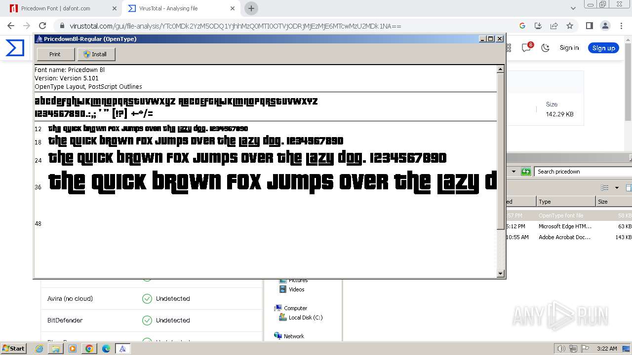Select the Microsoft Edge HTM file row
The height and width of the screenshot is (355, 632).
pos(569,226)
